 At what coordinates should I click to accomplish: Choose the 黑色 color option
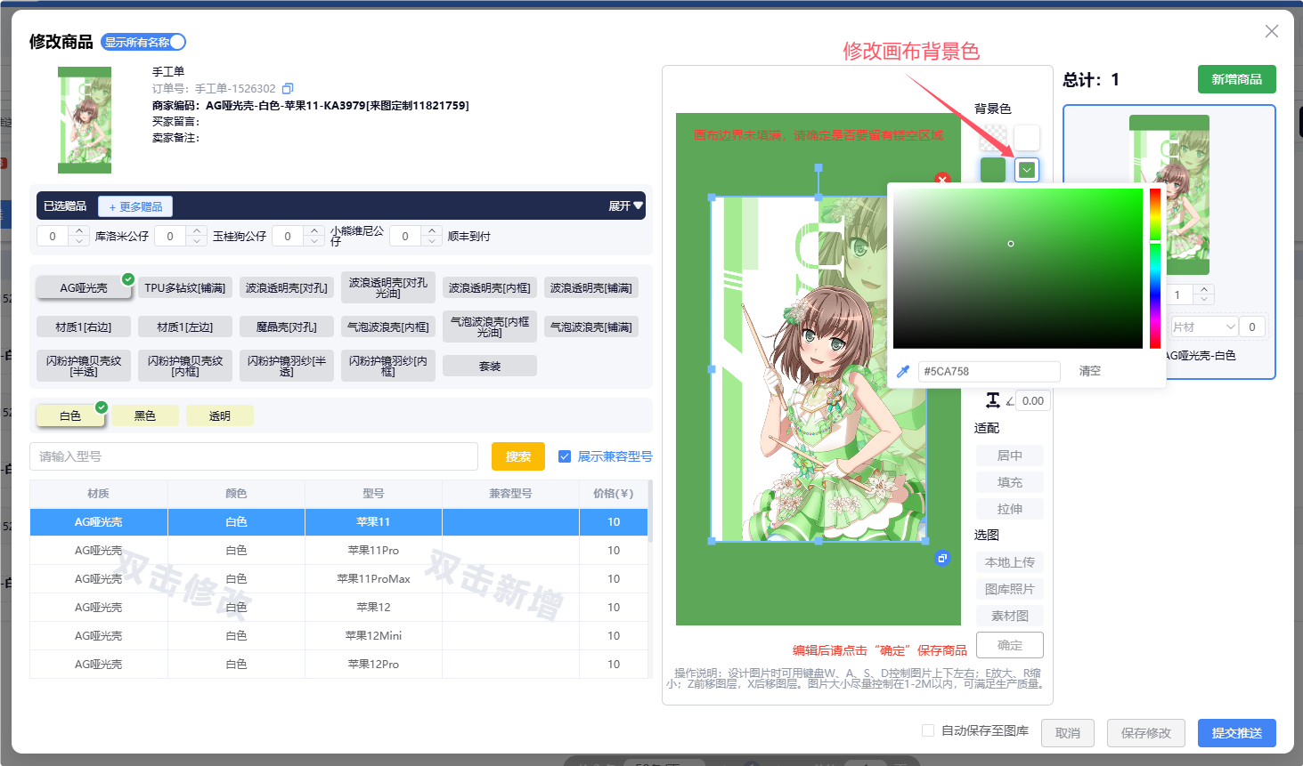(x=145, y=415)
